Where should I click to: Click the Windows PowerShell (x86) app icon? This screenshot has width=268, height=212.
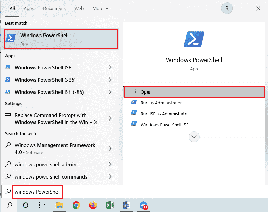[8, 80]
